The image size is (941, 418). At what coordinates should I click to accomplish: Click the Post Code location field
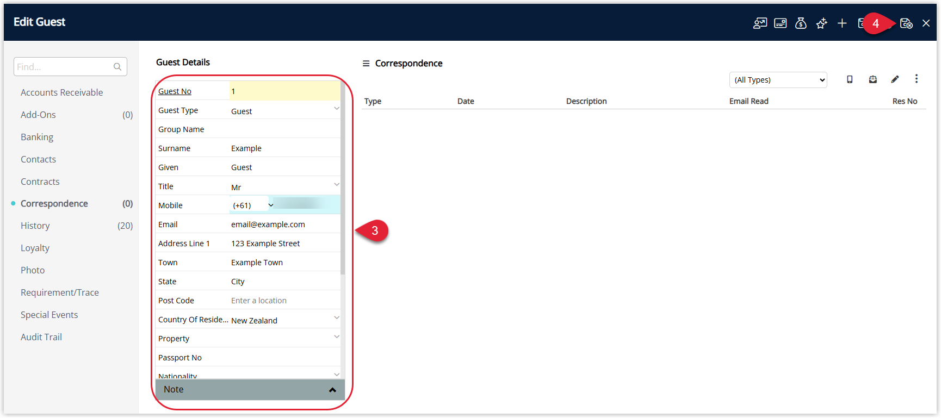click(x=284, y=300)
